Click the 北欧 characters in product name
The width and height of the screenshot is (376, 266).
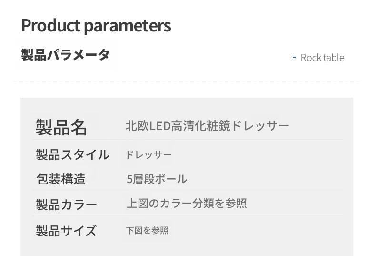(137, 126)
